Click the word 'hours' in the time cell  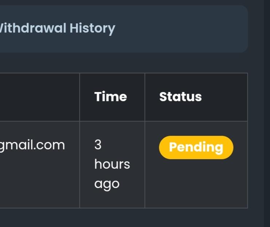click(112, 164)
